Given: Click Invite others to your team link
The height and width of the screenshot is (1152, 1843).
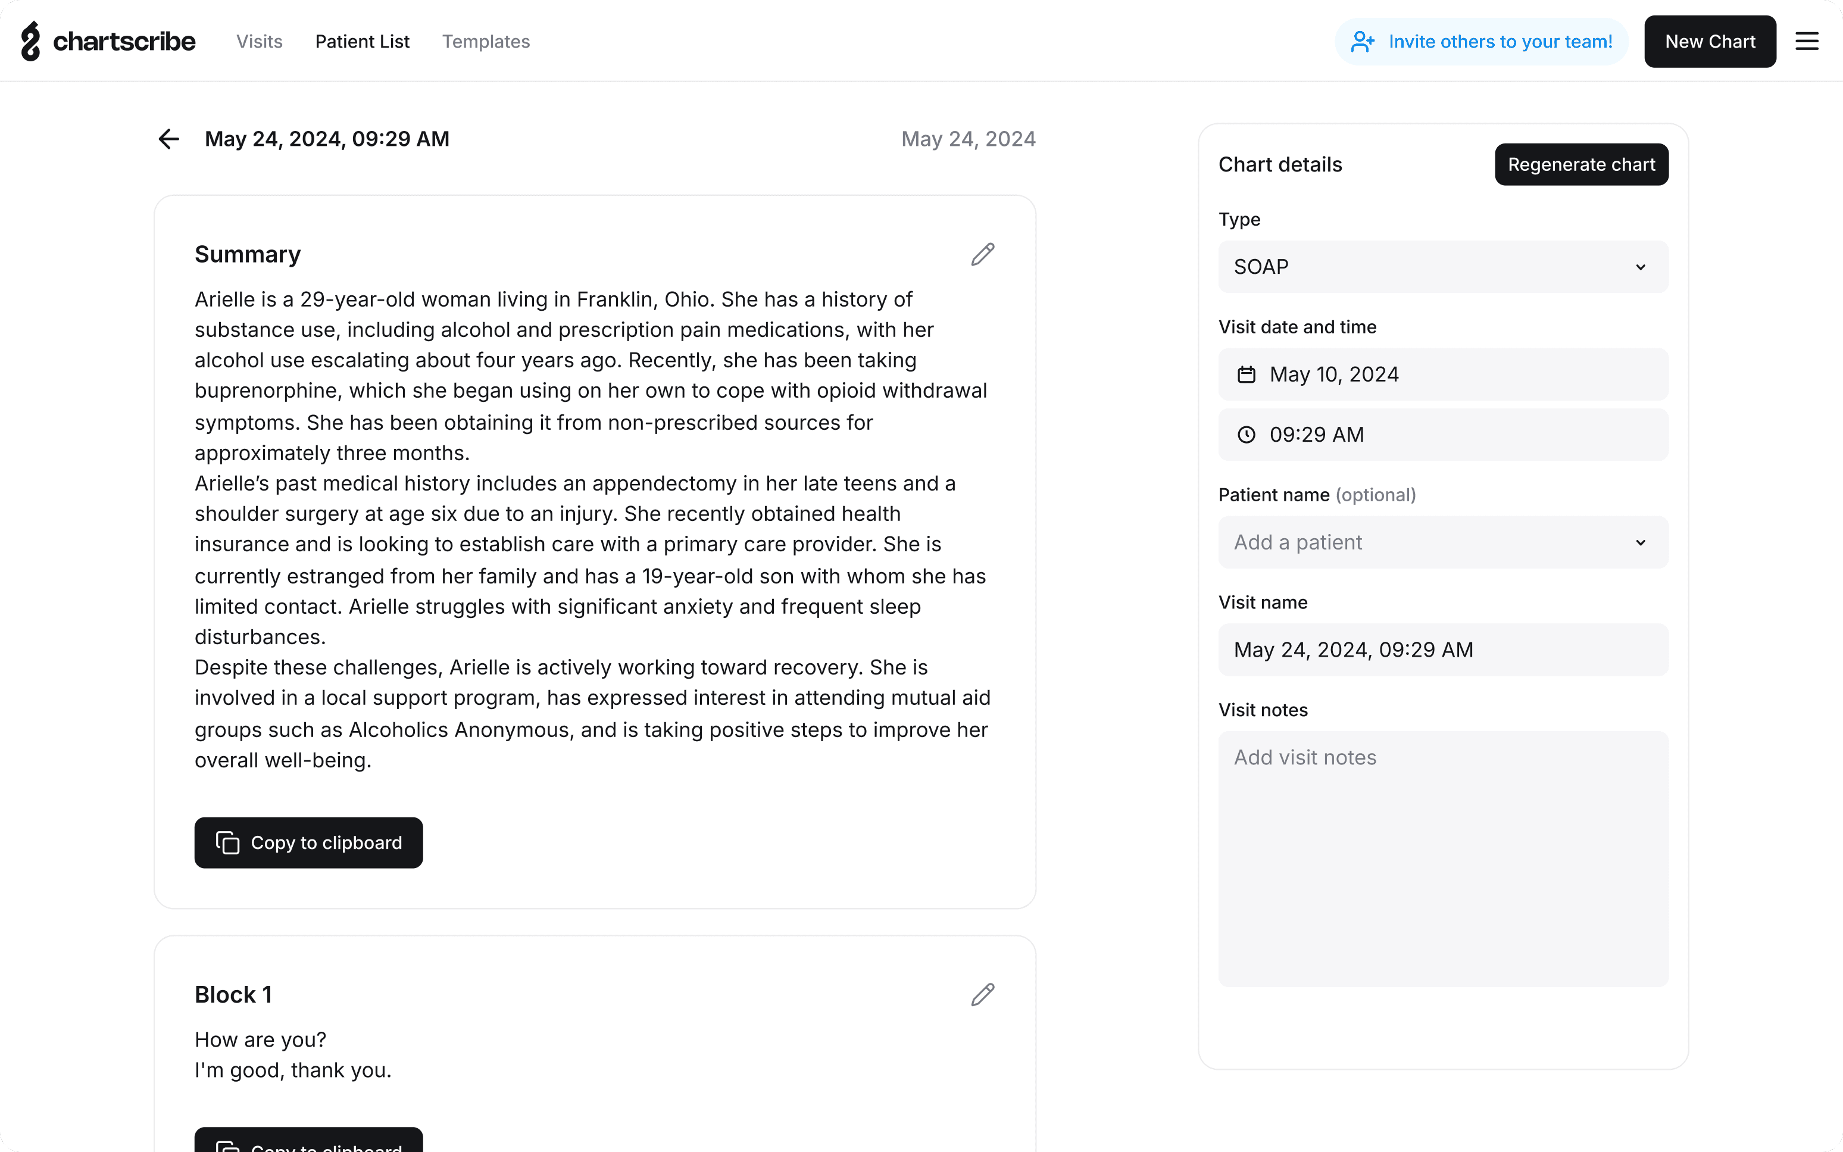Looking at the screenshot, I should coord(1500,41).
